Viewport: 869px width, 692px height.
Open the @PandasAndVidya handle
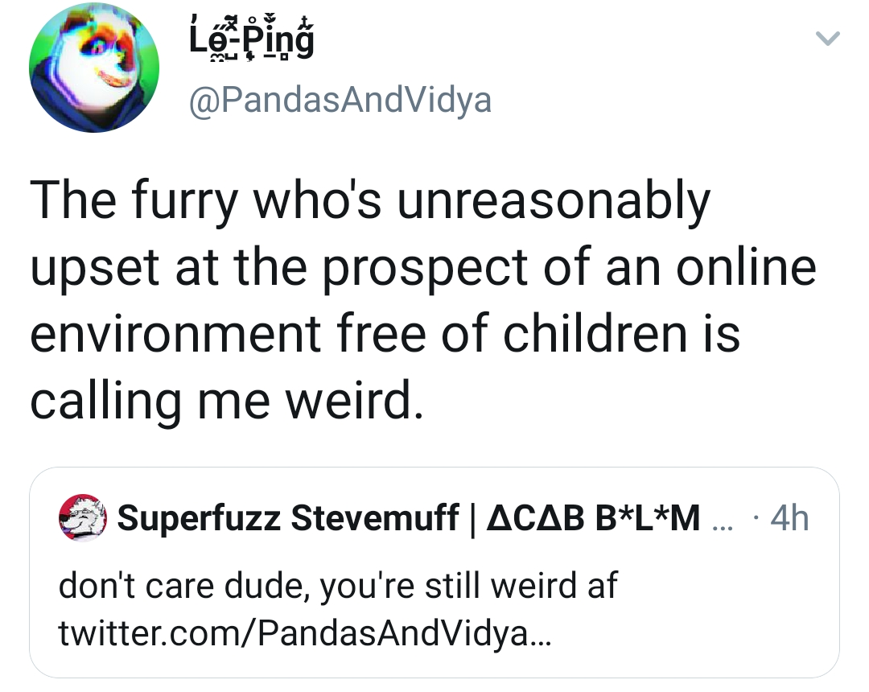click(x=339, y=101)
